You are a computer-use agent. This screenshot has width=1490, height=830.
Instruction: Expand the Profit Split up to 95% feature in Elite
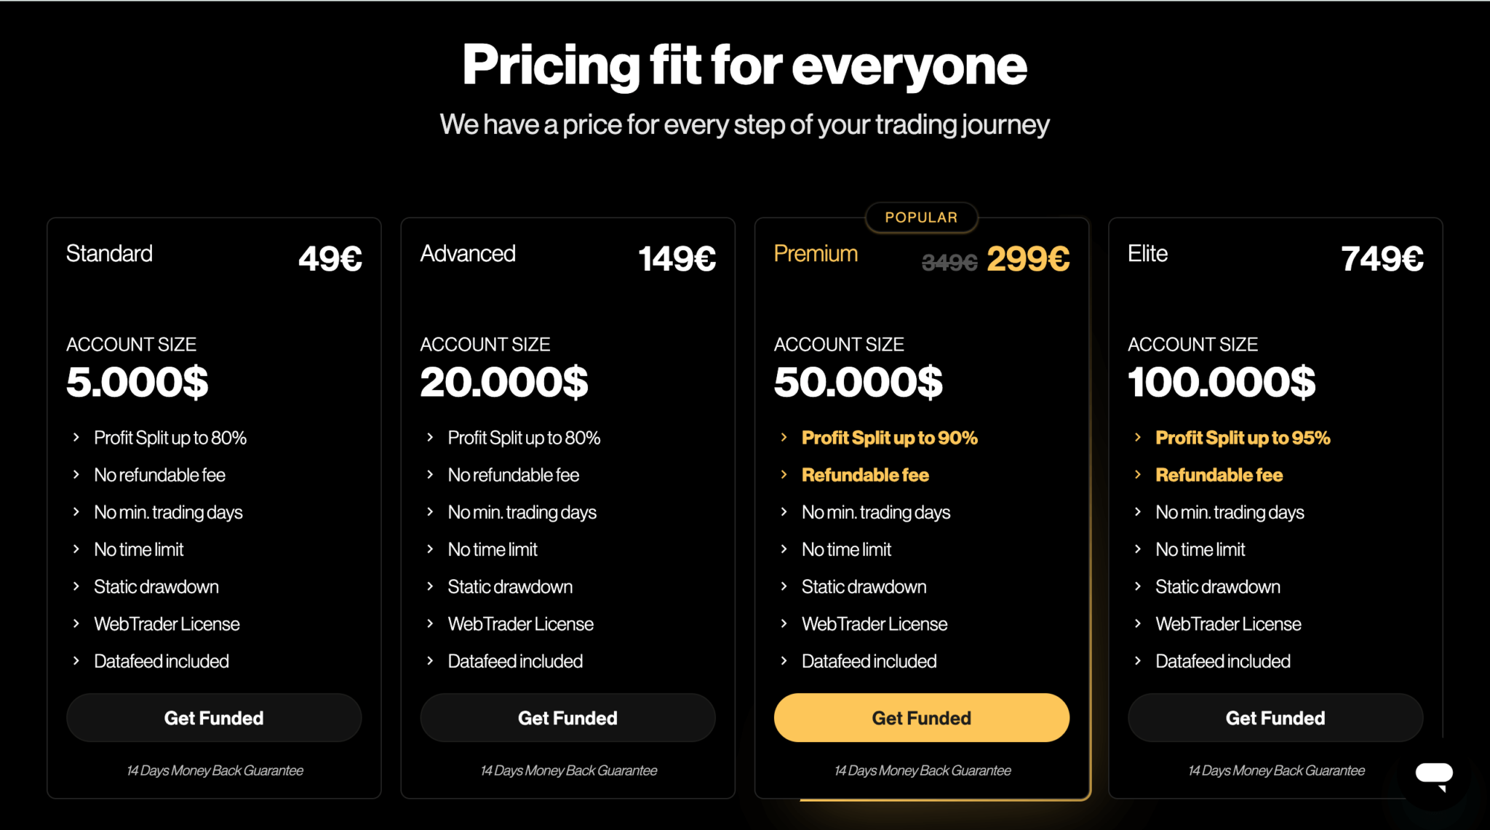[1243, 437]
